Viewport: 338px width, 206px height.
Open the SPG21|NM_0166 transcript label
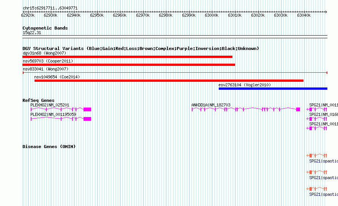pyautogui.click(x=324, y=114)
